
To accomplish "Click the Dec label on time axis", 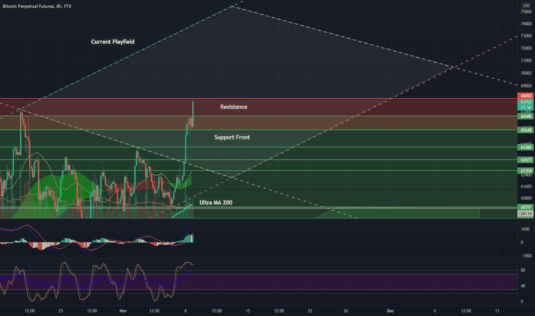I will pos(390,311).
